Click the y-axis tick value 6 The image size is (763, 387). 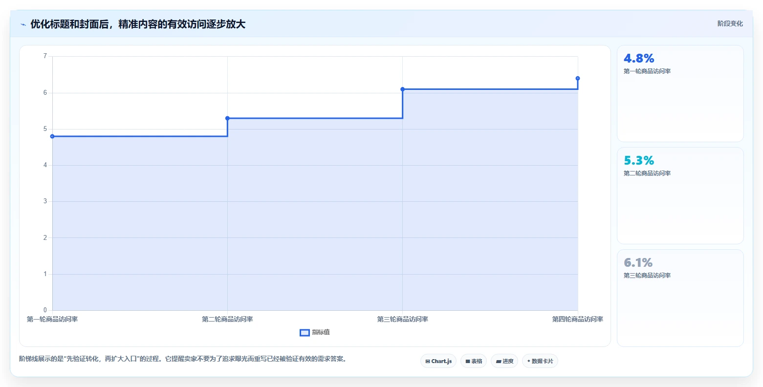(45, 93)
